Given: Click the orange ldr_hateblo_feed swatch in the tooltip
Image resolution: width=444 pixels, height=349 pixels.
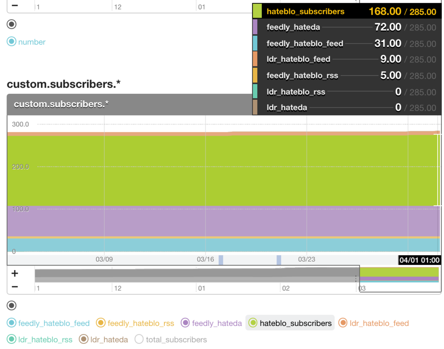Looking at the screenshot, I should tap(255, 59).
